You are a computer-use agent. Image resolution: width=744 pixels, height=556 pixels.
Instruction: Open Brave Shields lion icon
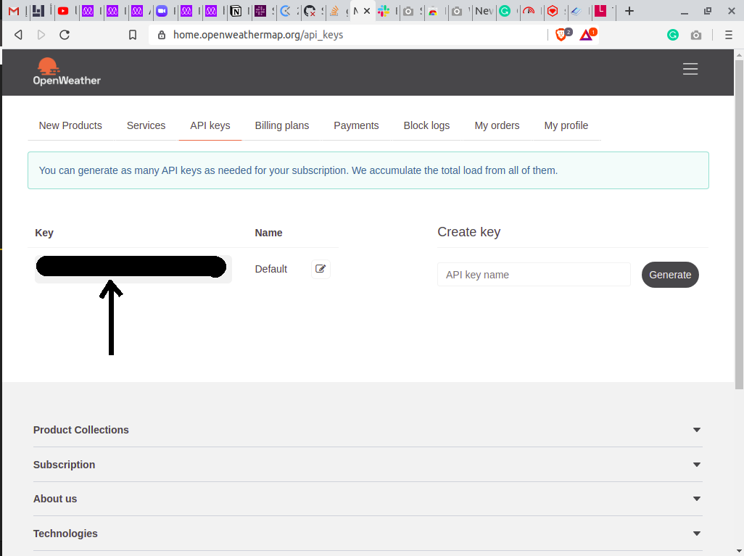(x=561, y=34)
